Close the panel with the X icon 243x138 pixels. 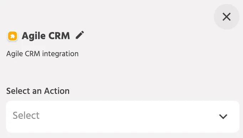226,17
